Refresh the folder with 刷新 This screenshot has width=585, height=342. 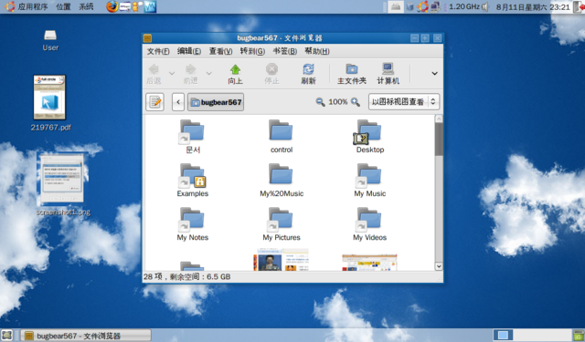point(308,74)
